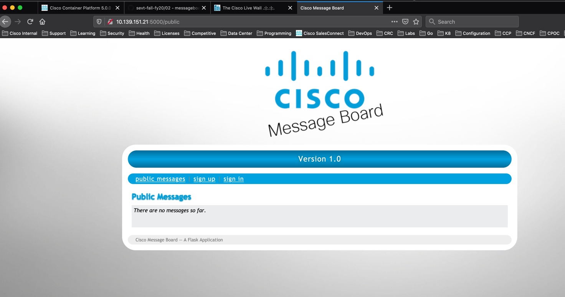Open Cisco Internal bookmarks folder
Screen dimensions: 565x297
(x=20, y=33)
